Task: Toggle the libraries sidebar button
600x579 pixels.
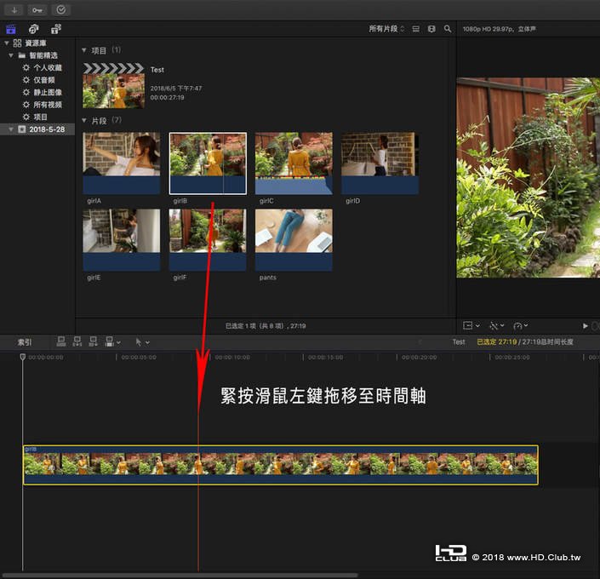Action: click(11, 29)
